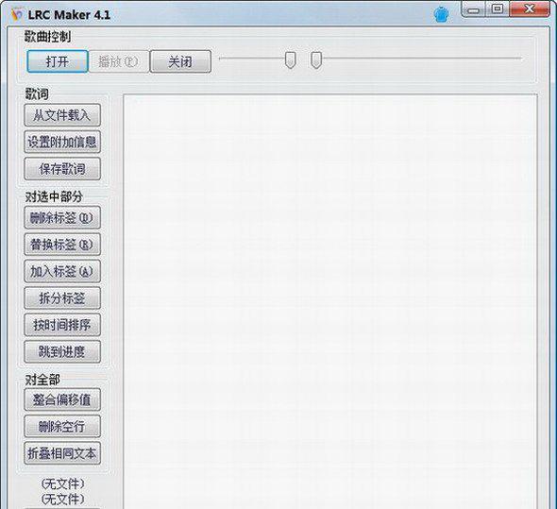The height and width of the screenshot is (509, 557).
Task: Click inside the lyrics text editing area
Action: click(x=330, y=301)
